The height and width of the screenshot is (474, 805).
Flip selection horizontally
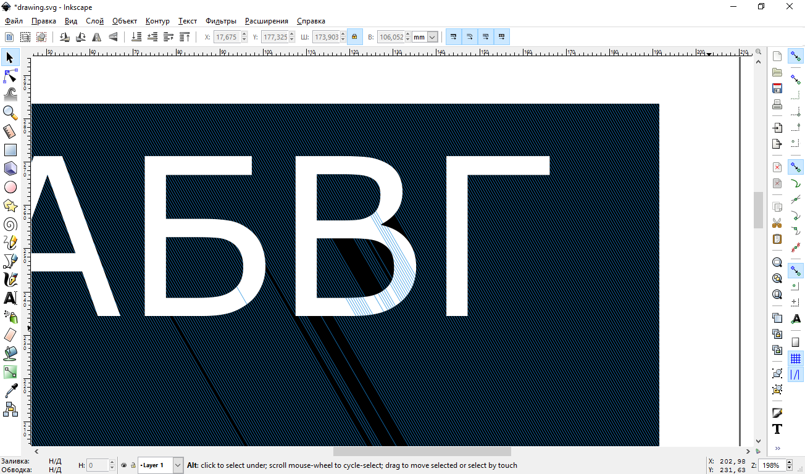pos(97,37)
